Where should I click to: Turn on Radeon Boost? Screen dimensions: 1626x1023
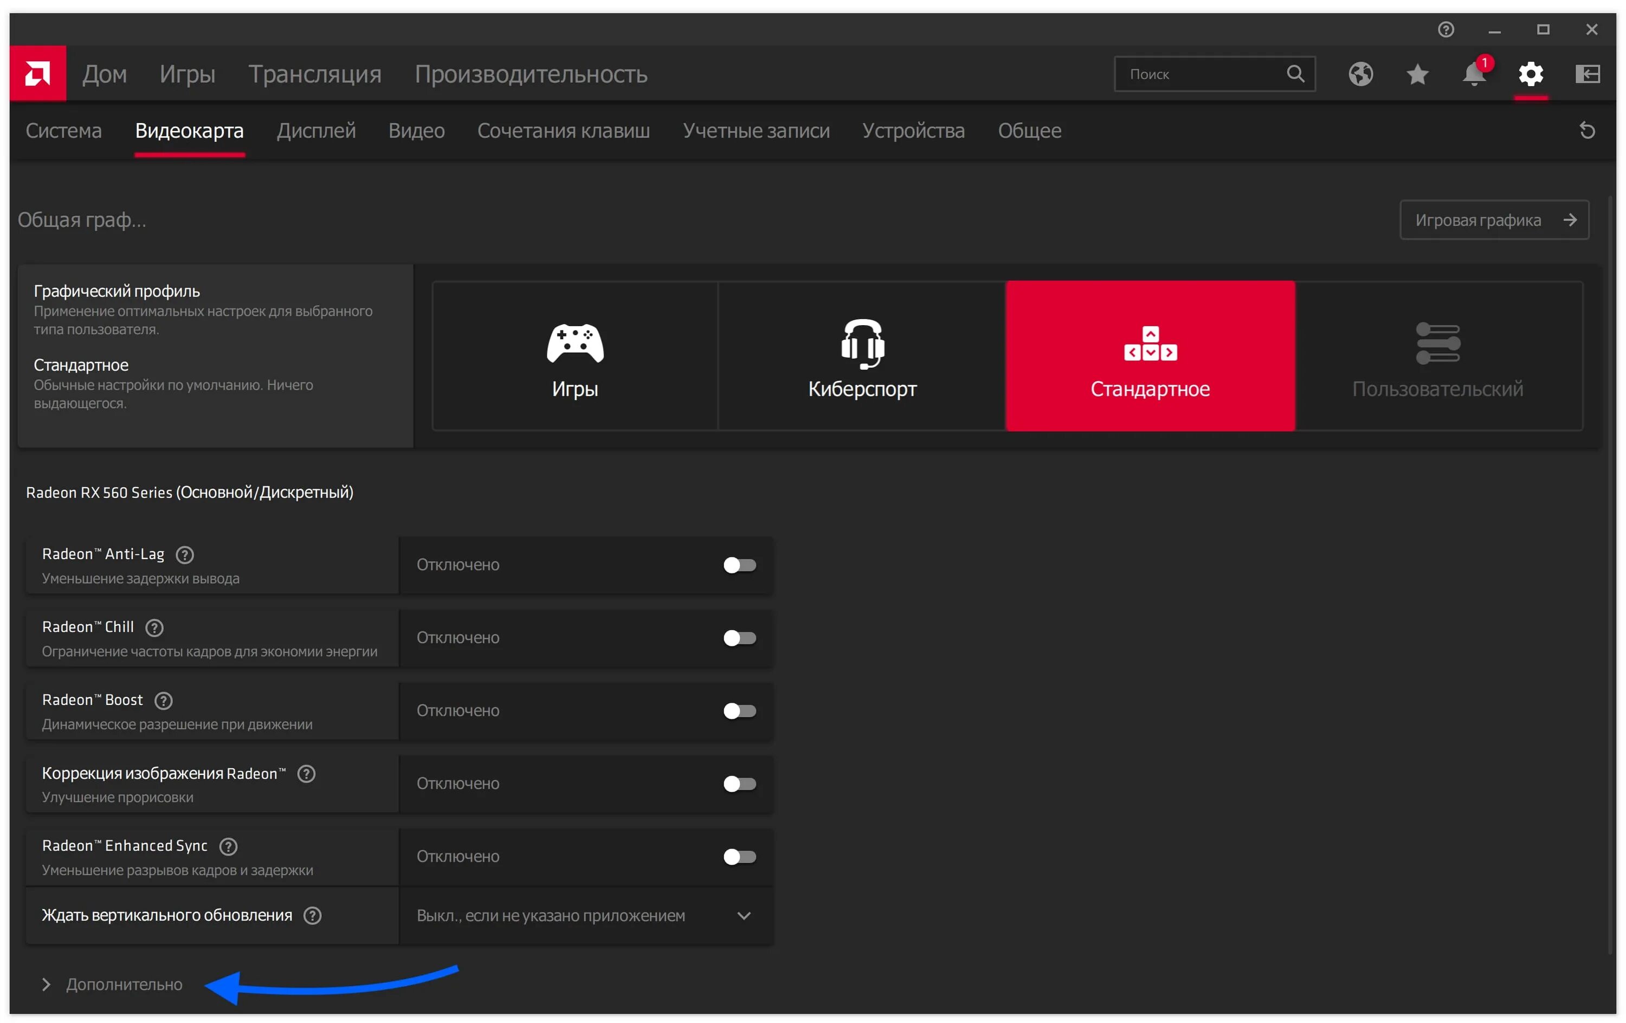[x=739, y=711]
